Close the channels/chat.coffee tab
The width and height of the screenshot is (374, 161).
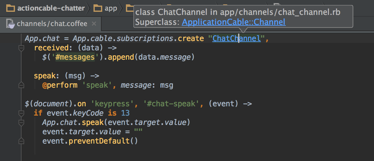click(94, 24)
